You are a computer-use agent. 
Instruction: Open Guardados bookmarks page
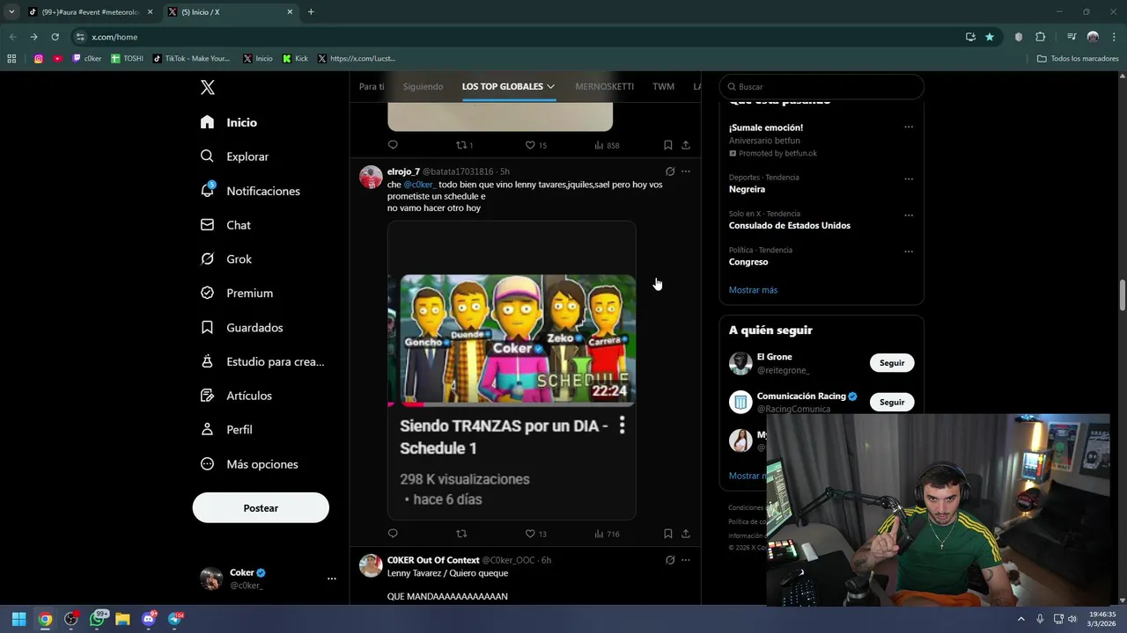tap(242, 327)
